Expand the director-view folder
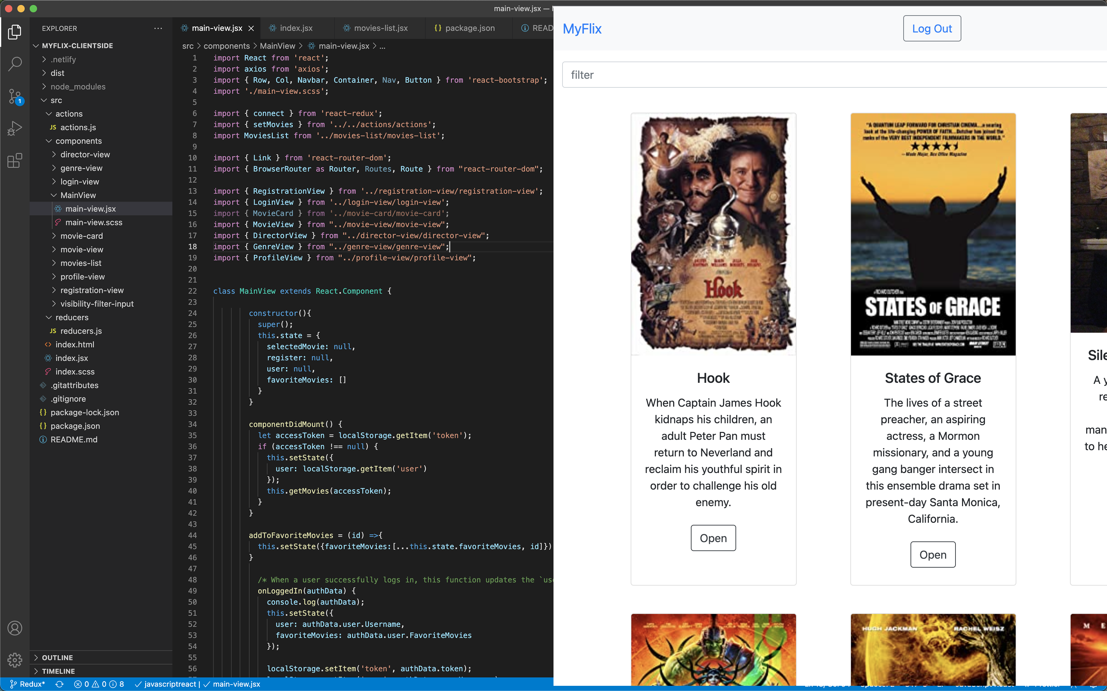The width and height of the screenshot is (1107, 691). [x=54, y=154]
